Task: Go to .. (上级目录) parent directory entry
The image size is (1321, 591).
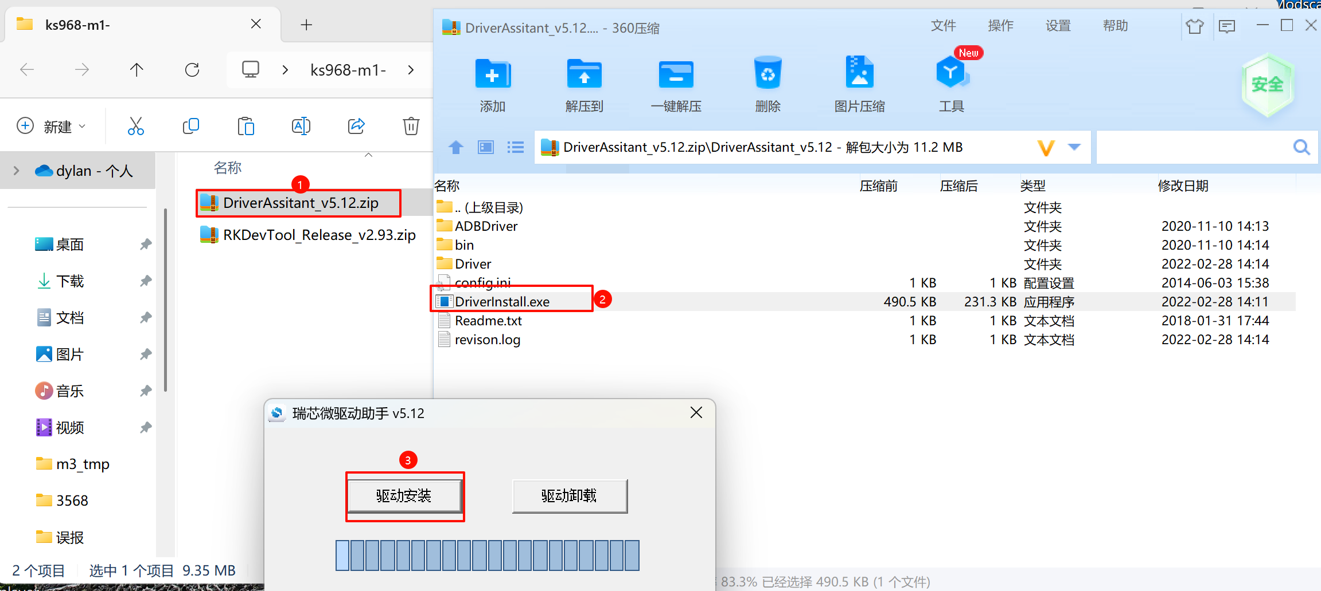Action: 480,207
